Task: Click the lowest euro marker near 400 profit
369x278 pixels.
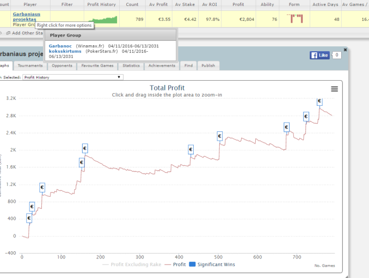Action: coord(29,218)
